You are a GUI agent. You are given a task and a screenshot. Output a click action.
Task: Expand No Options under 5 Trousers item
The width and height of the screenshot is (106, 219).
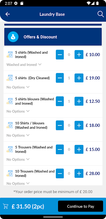(18, 159)
